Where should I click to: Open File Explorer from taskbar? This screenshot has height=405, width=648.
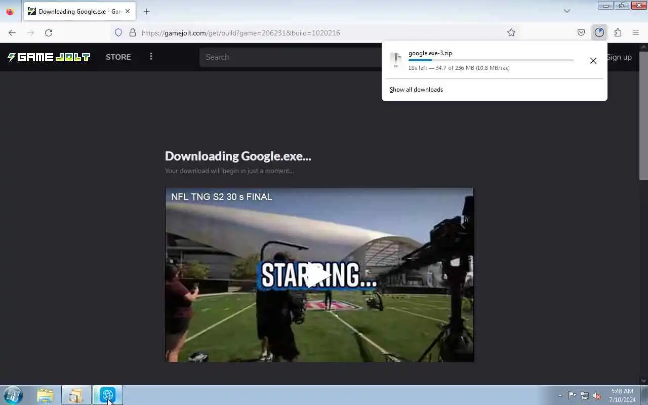click(x=45, y=395)
